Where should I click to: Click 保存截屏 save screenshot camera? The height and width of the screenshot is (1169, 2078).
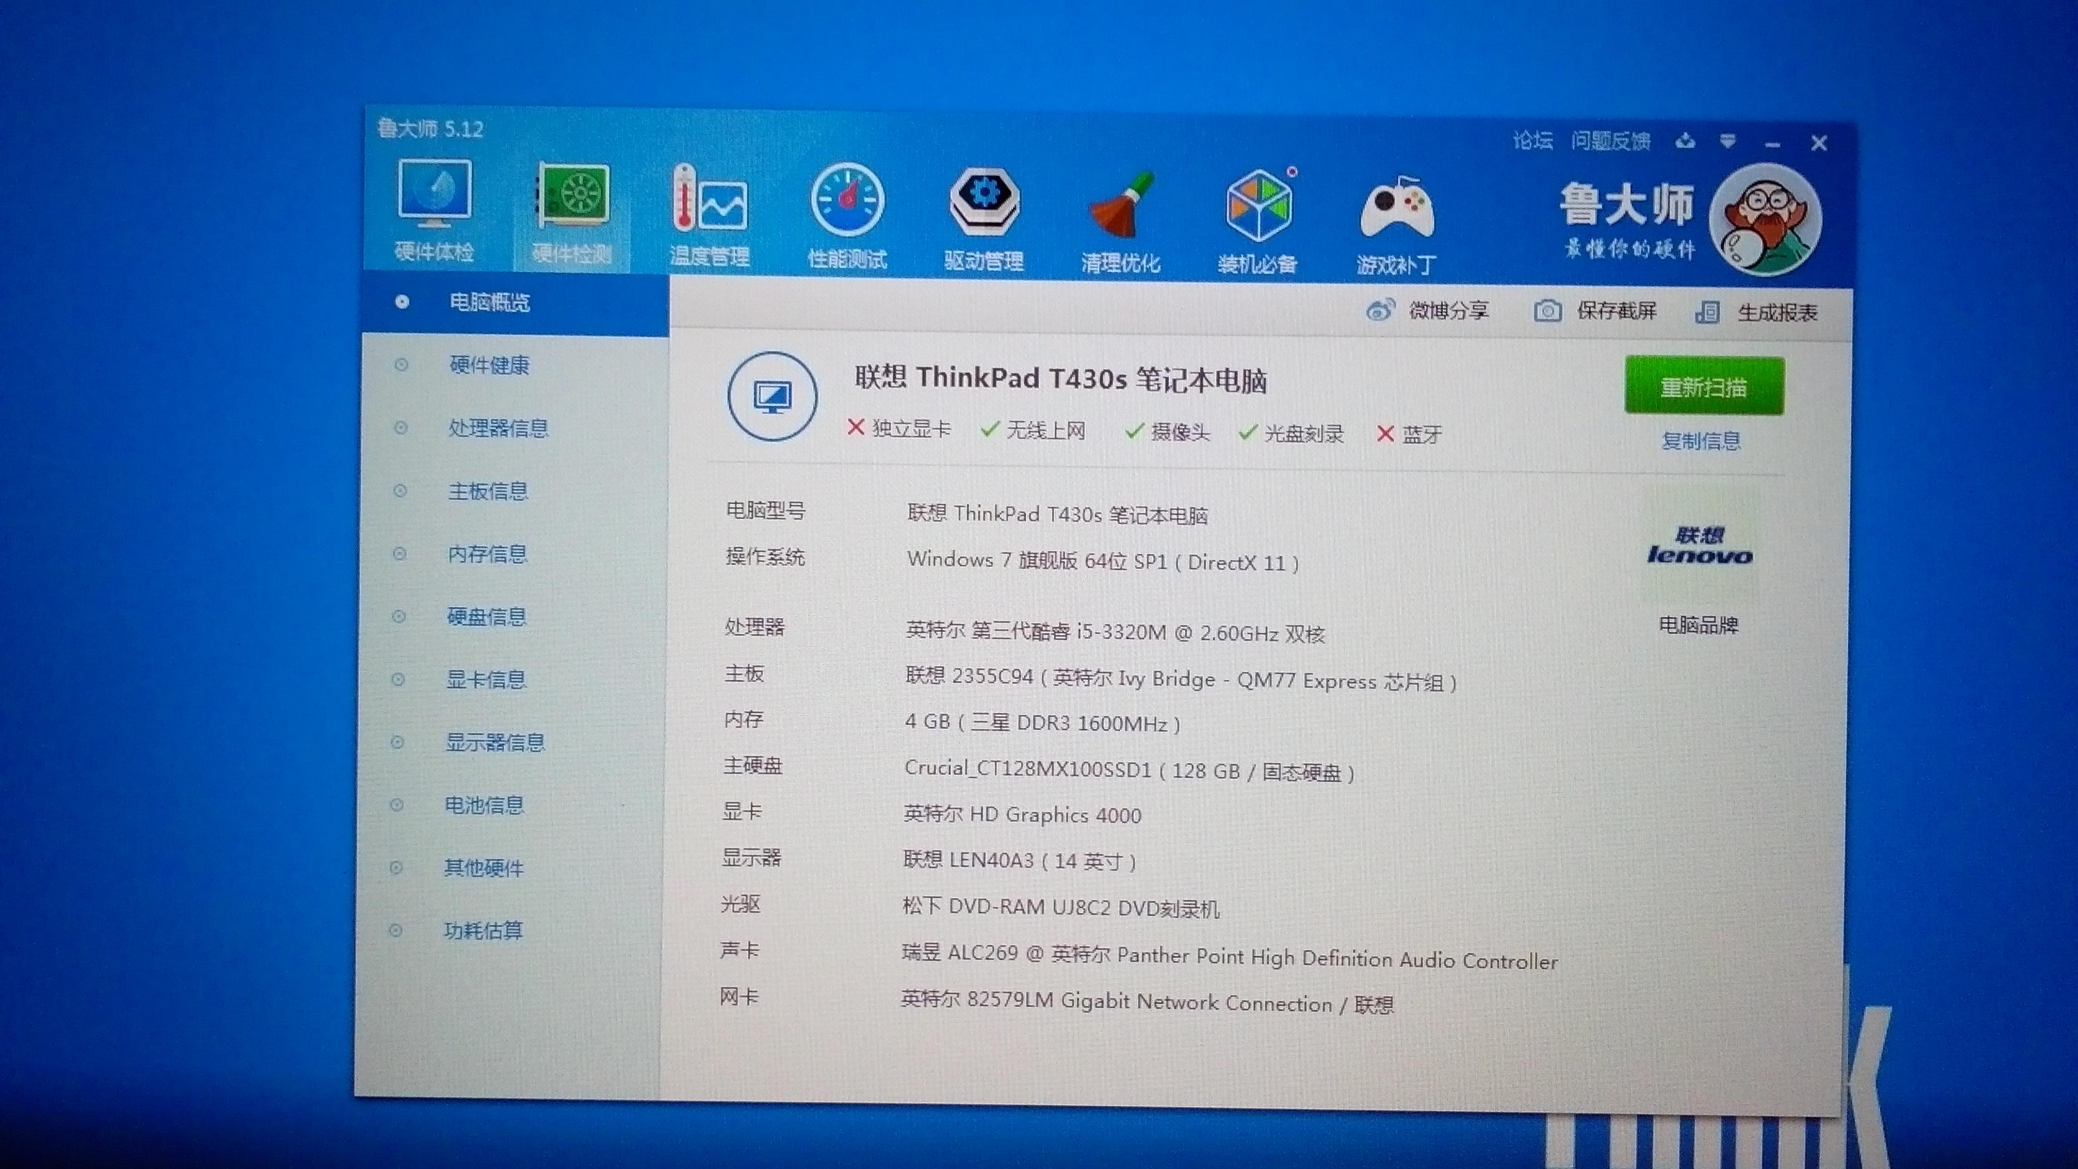(x=1547, y=312)
